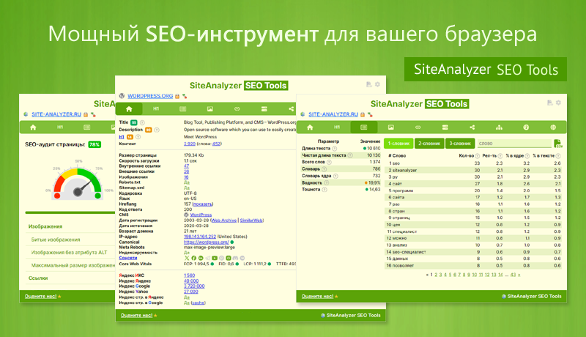Open settings gear in wordpress.org panel header
This screenshot has width=586, height=337.
point(377,84)
